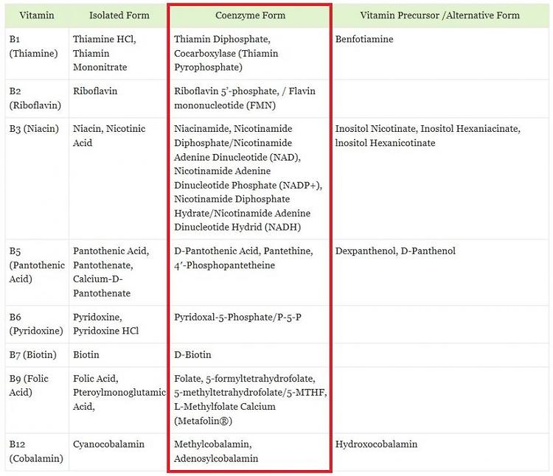Click the Cyanocobalamin cell
The width and height of the screenshot is (553, 476).
click(x=118, y=452)
